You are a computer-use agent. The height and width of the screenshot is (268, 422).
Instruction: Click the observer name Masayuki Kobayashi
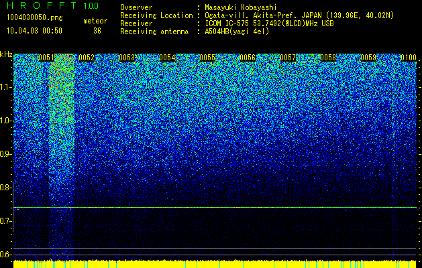point(241,7)
